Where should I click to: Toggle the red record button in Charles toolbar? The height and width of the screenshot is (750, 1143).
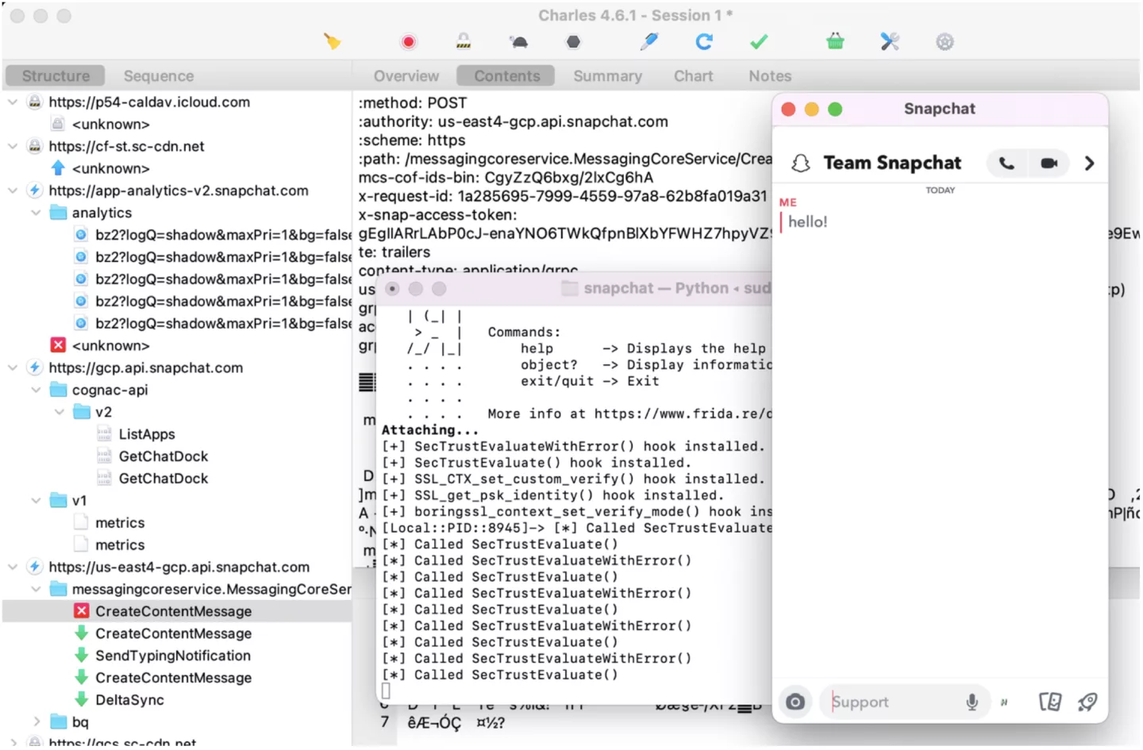tap(408, 41)
